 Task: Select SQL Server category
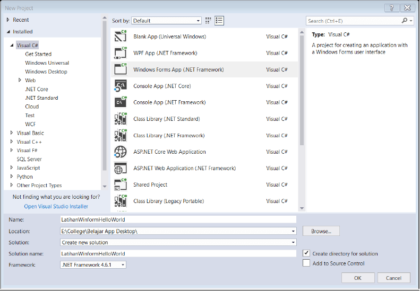click(29, 159)
